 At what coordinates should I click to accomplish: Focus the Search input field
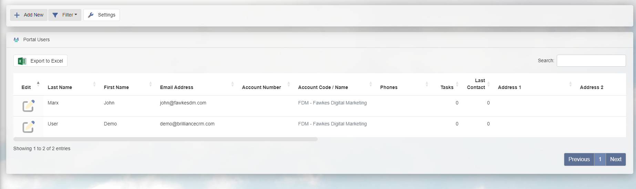point(591,61)
